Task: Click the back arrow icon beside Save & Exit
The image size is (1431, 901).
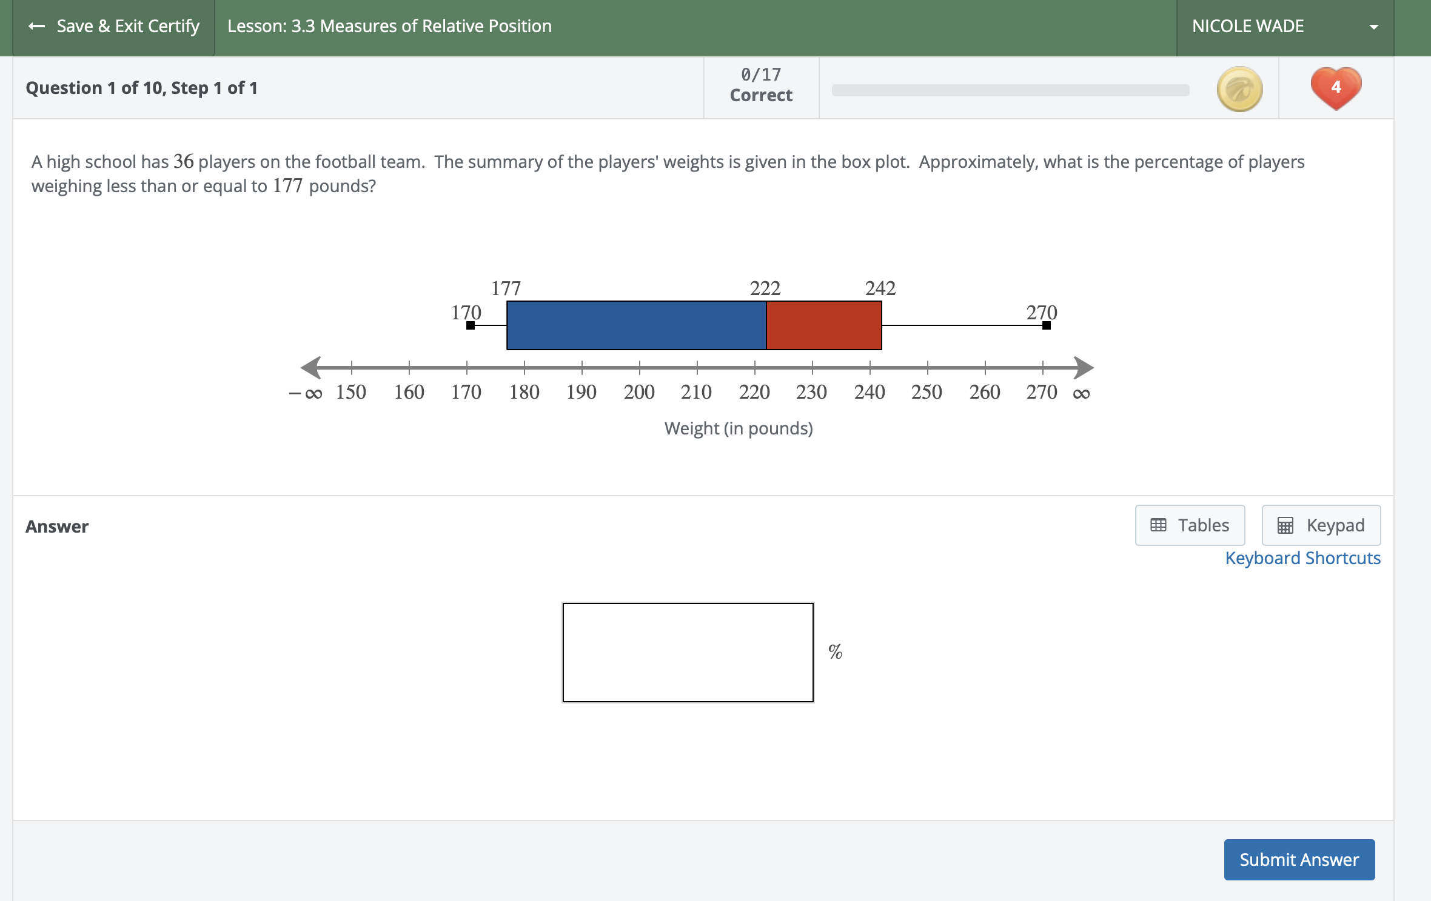Action: (x=37, y=26)
